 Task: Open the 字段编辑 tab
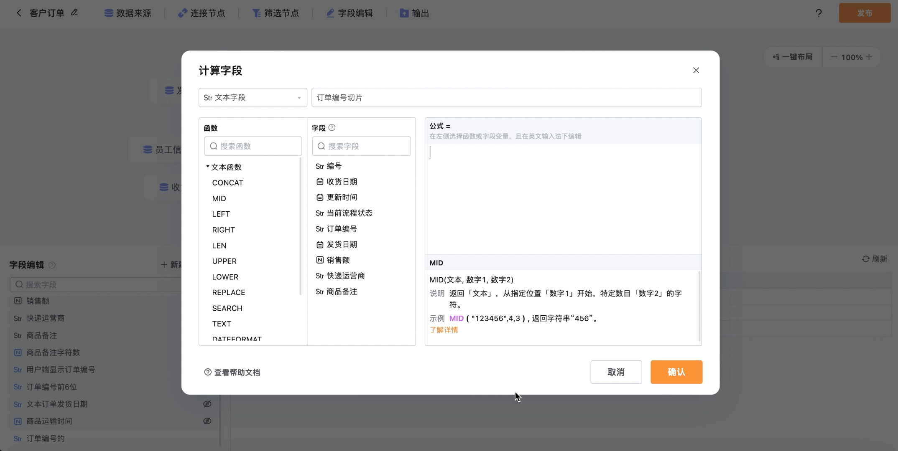coord(350,13)
